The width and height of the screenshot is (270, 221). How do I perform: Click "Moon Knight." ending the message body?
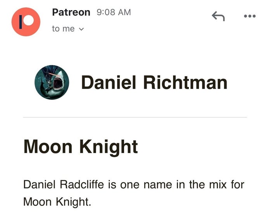coord(57,202)
